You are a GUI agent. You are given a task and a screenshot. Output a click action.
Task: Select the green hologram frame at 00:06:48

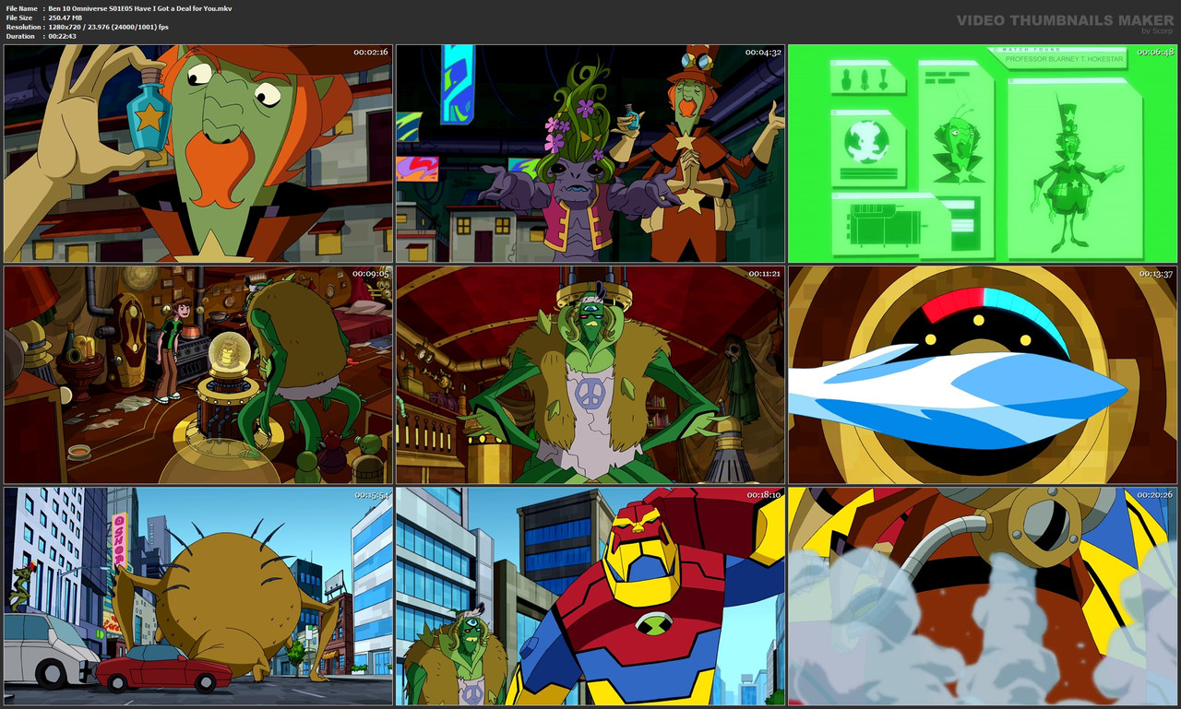[981, 154]
